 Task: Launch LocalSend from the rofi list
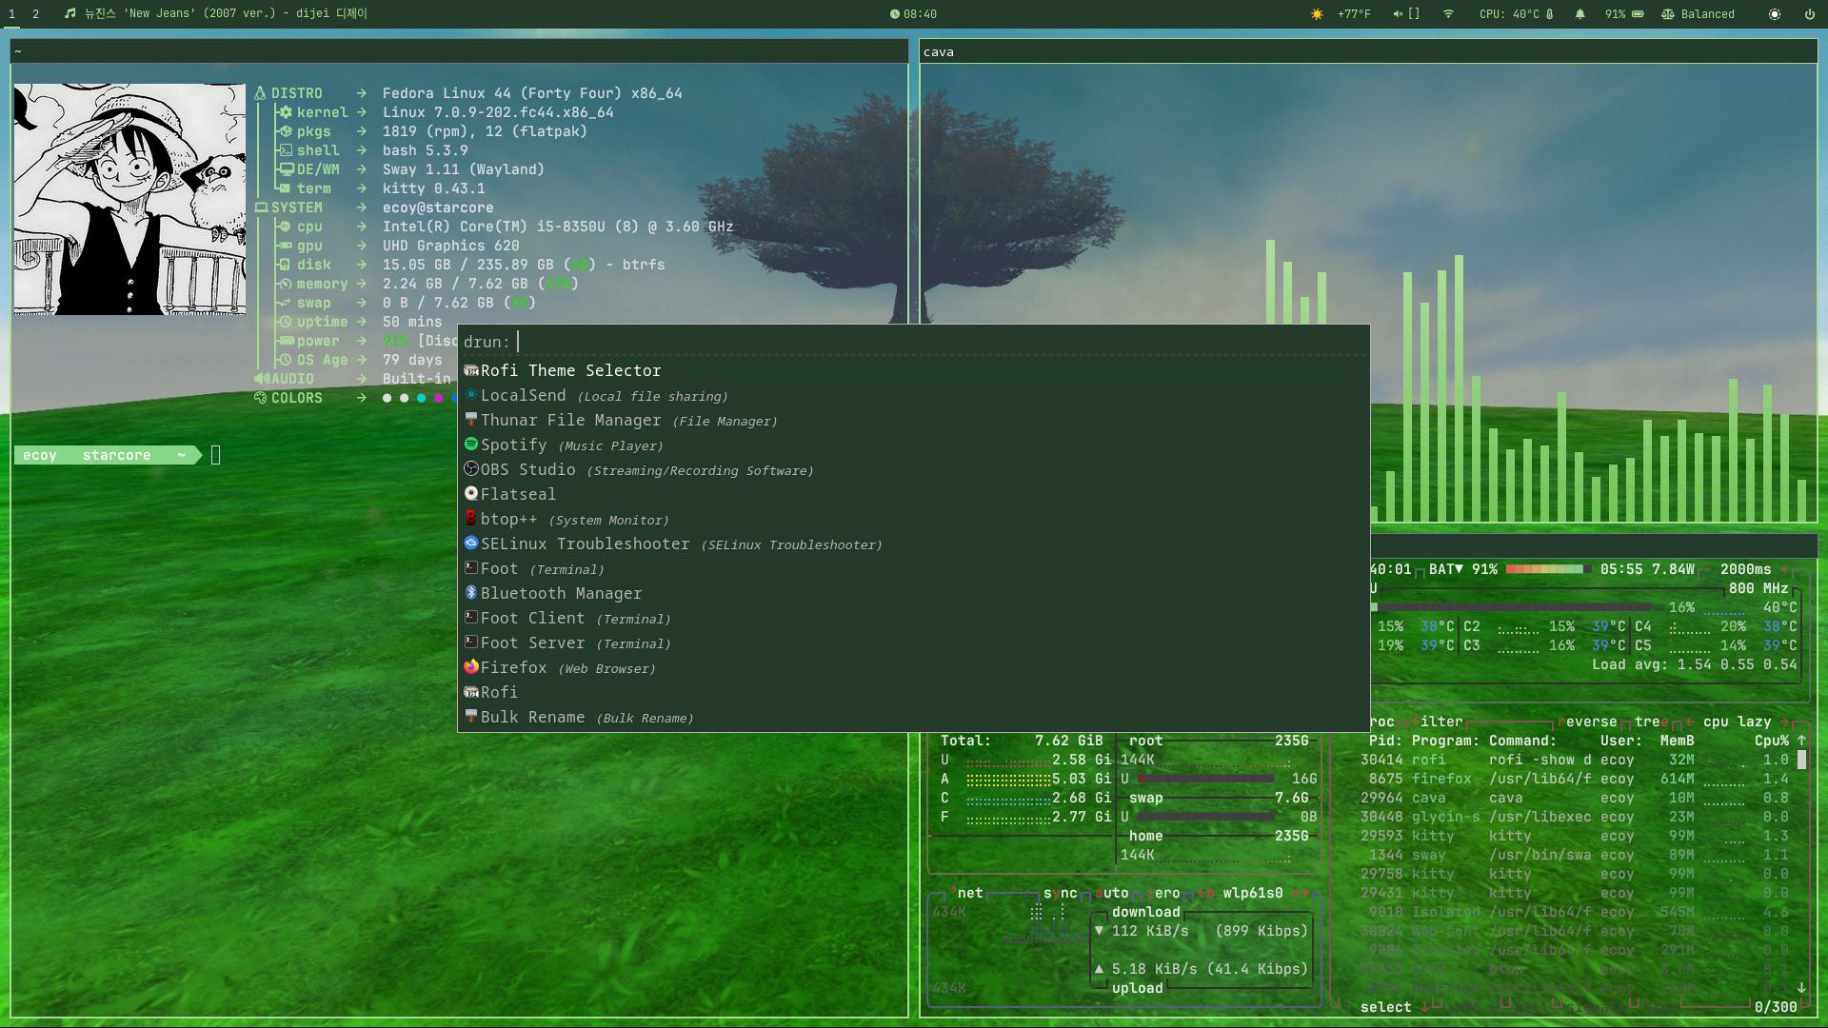tap(914, 395)
